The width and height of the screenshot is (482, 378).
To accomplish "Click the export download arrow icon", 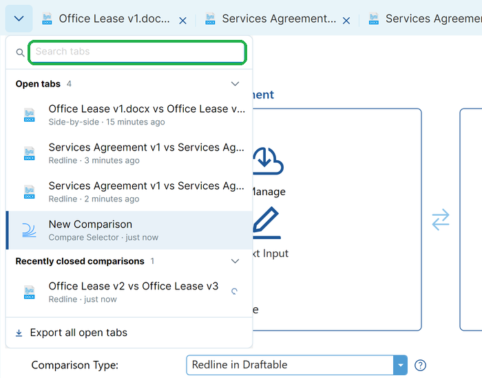I will coord(19,333).
